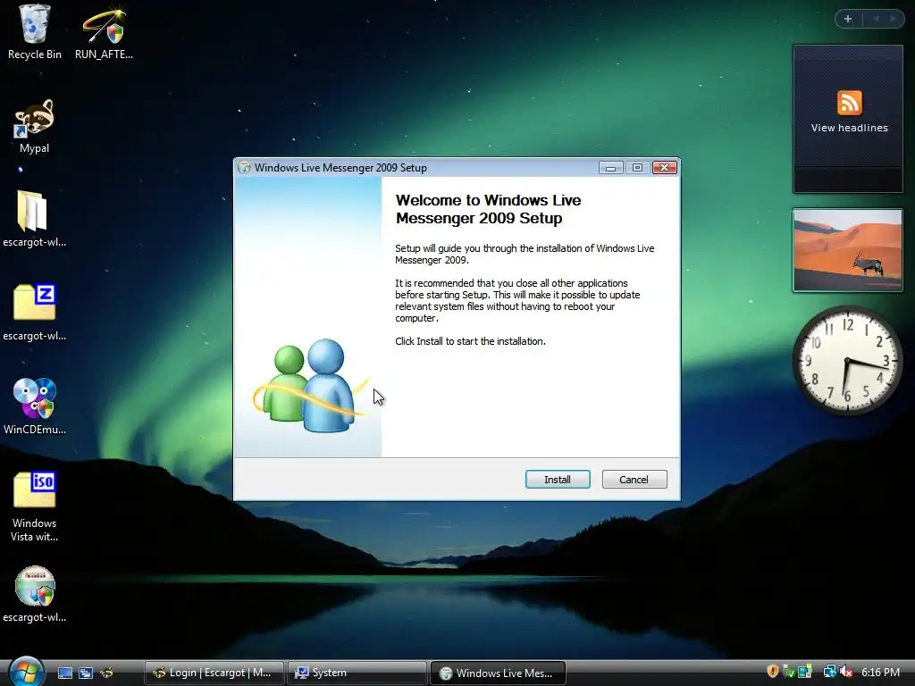This screenshot has height=686, width=915.
Task: Click Show Desktop in Quick Launch
Action: pyautogui.click(x=64, y=673)
